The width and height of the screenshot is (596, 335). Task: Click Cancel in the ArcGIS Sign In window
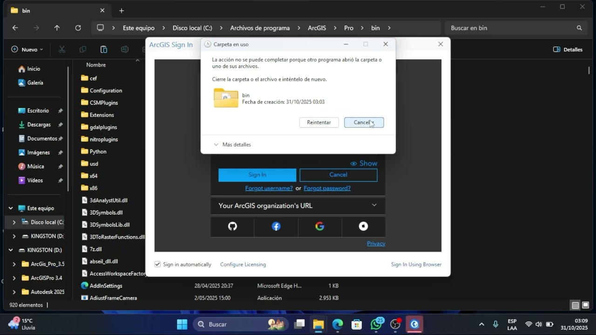coord(338,175)
